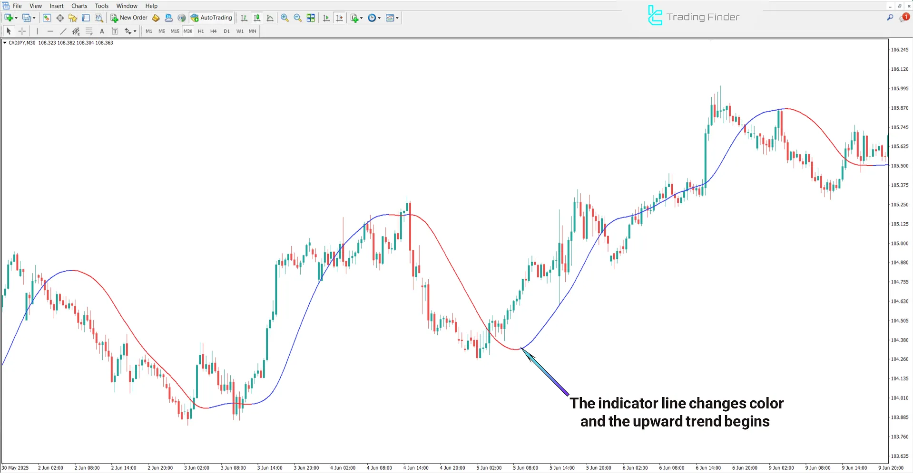This screenshot has width=913, height=473.
Task: Open the Market Watch window
Action: point(47,18)
